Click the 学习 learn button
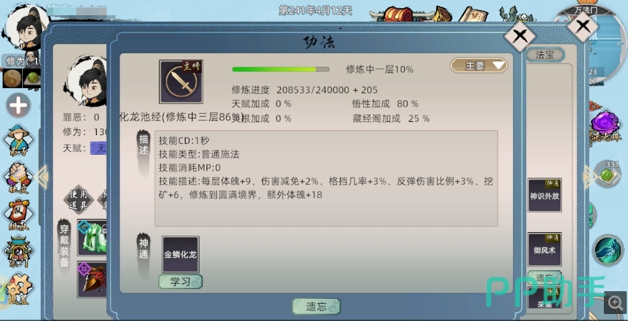This screenshot has width=628, height=321. [x=181, y=282]
